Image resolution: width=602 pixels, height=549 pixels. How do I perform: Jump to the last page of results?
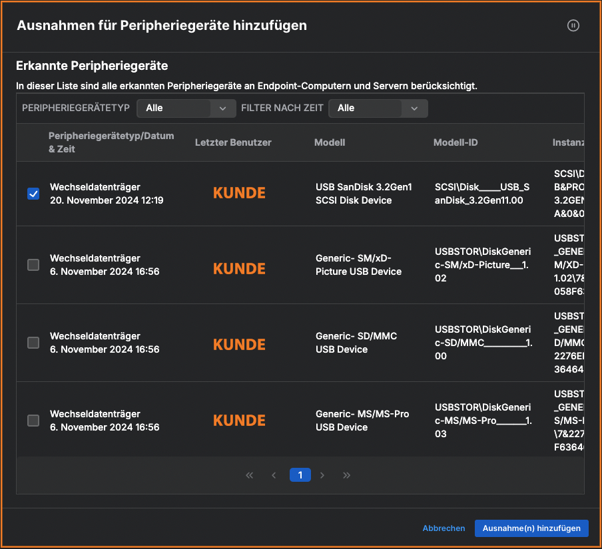346,475
